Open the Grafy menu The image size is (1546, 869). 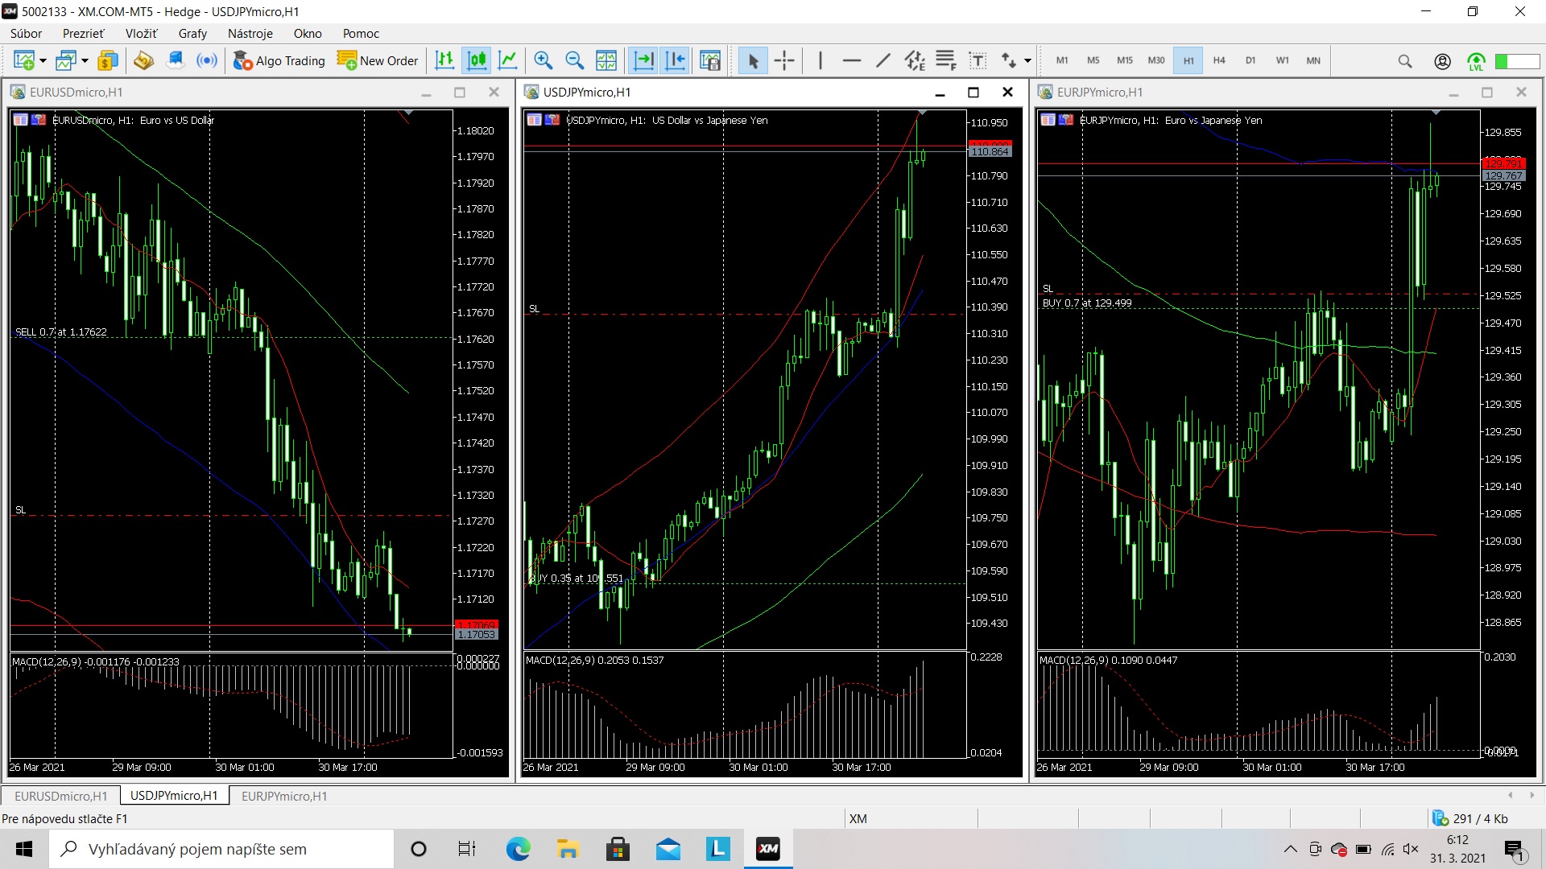(193, 34)
